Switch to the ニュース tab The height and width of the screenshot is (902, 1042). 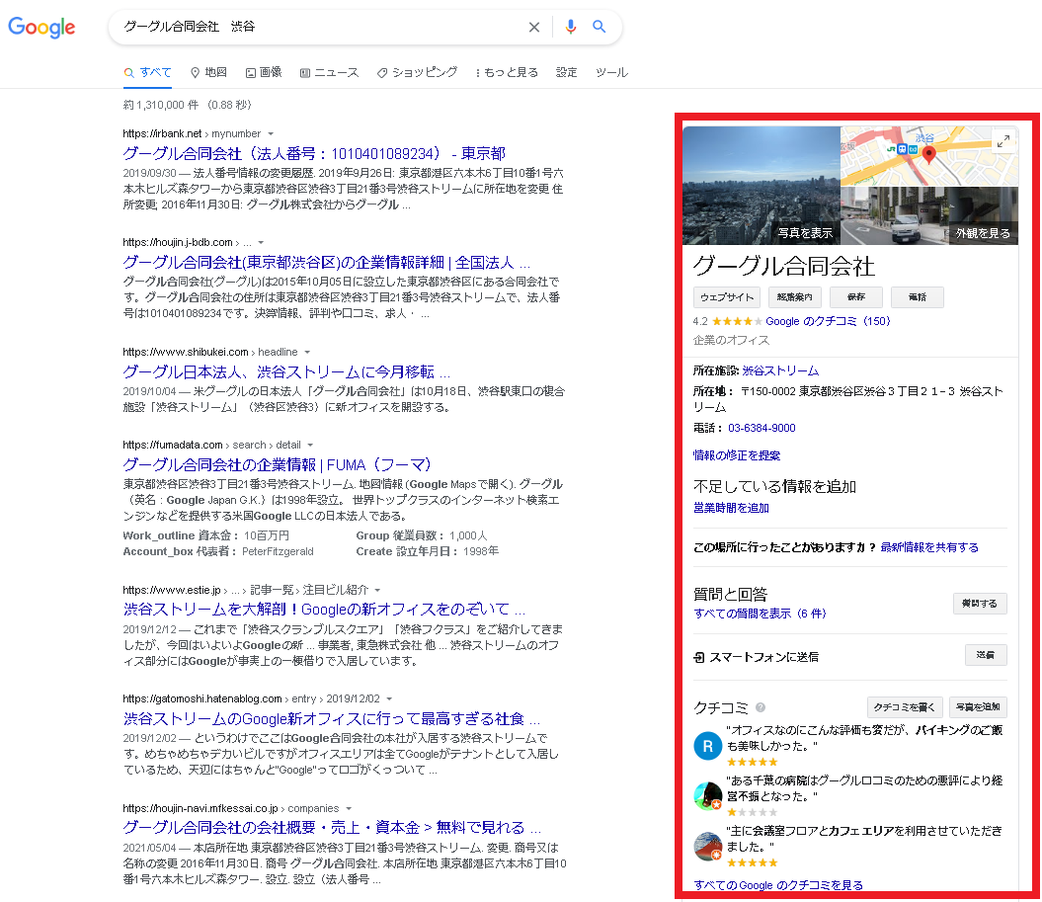[x=329, y=72]
